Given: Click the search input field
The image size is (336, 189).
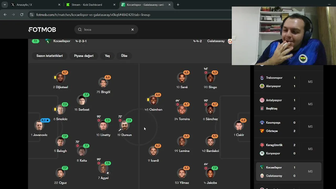Looking at the screenshot, I should click(106, 30).
